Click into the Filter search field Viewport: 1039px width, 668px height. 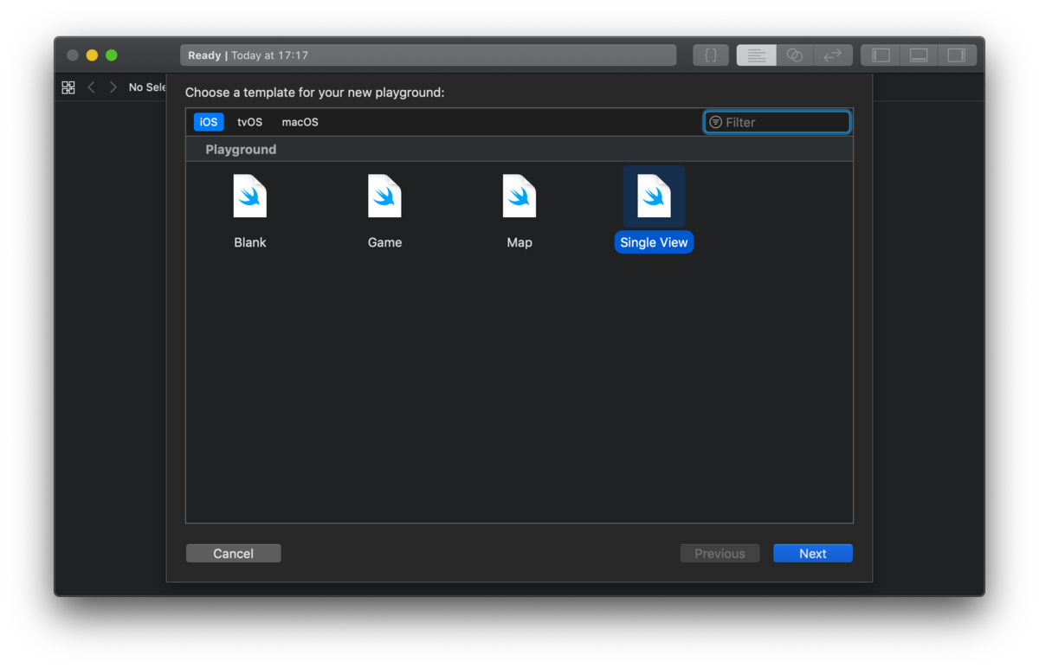[778, 122]
